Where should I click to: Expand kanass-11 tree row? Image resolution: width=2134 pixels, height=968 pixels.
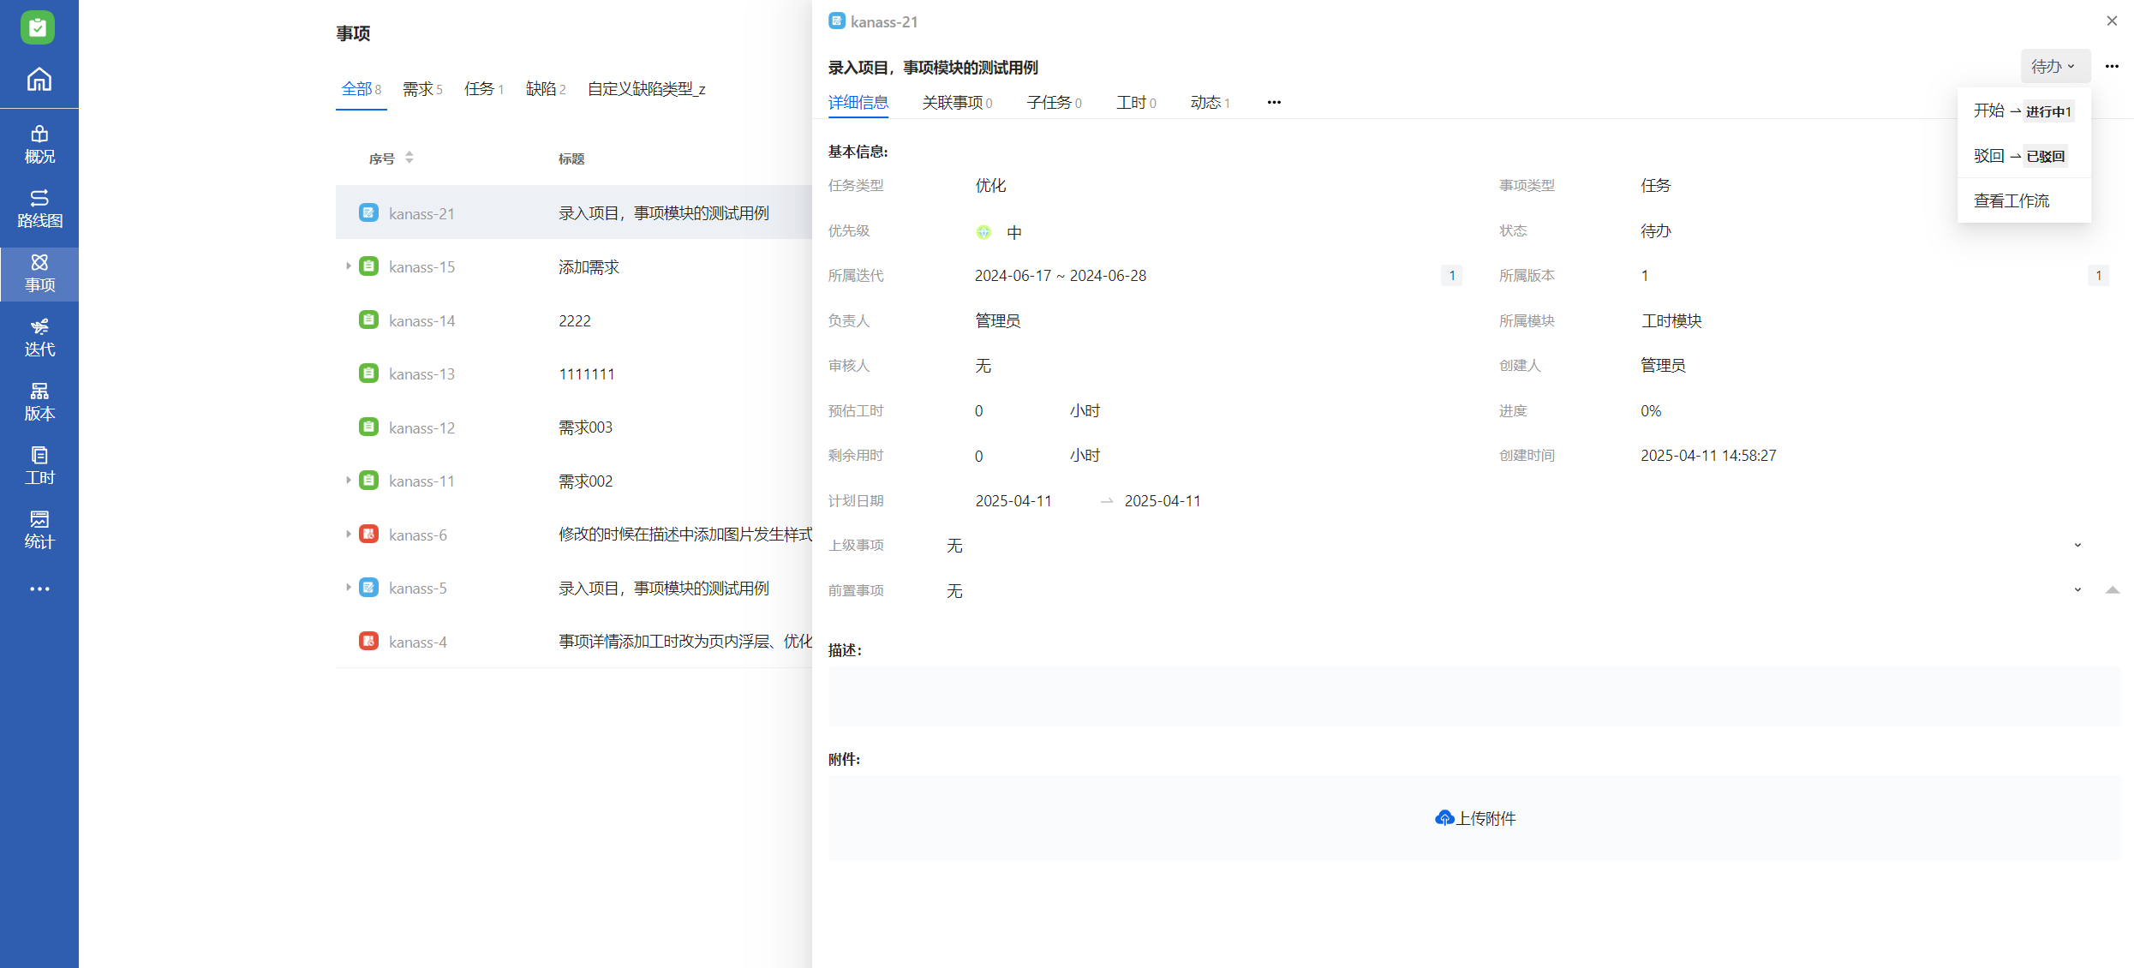pos(348,481)
